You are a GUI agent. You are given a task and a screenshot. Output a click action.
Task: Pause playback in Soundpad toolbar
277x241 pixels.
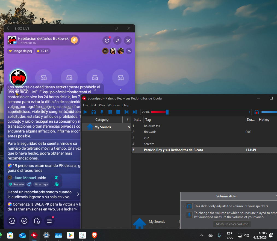tap(110, 112)
